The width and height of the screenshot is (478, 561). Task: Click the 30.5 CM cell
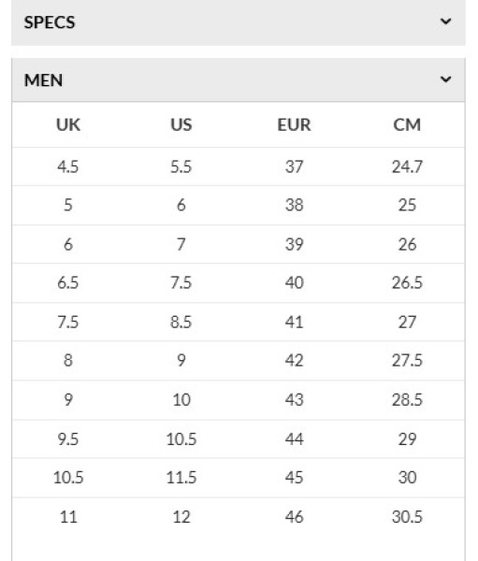pyautogui.click(x=407, y=517)
